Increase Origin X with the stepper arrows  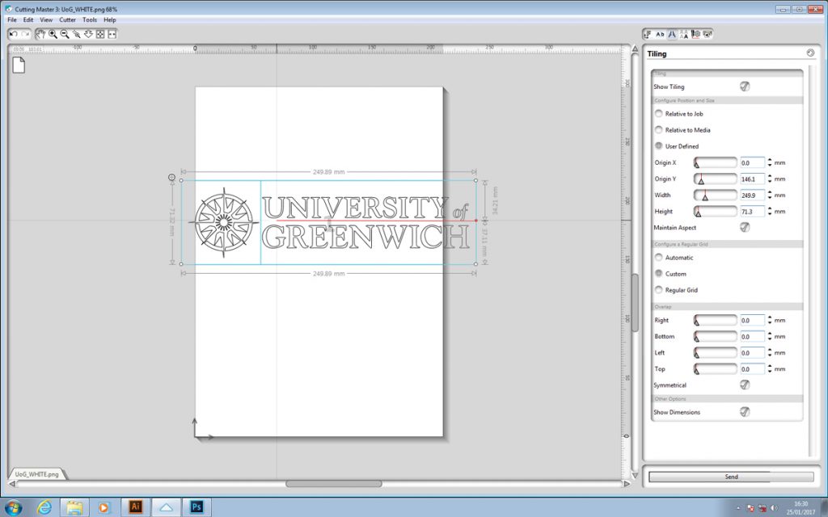(x=769, y=160)
